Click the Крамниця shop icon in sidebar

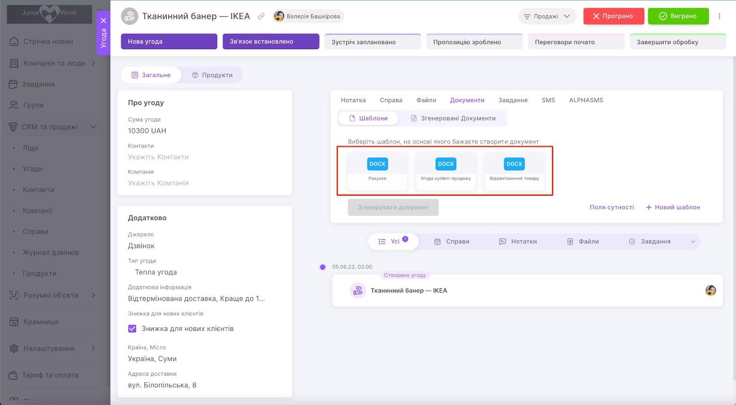point(14,322)
